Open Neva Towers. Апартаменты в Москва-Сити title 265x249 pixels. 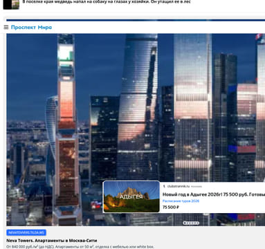[52, 241]
